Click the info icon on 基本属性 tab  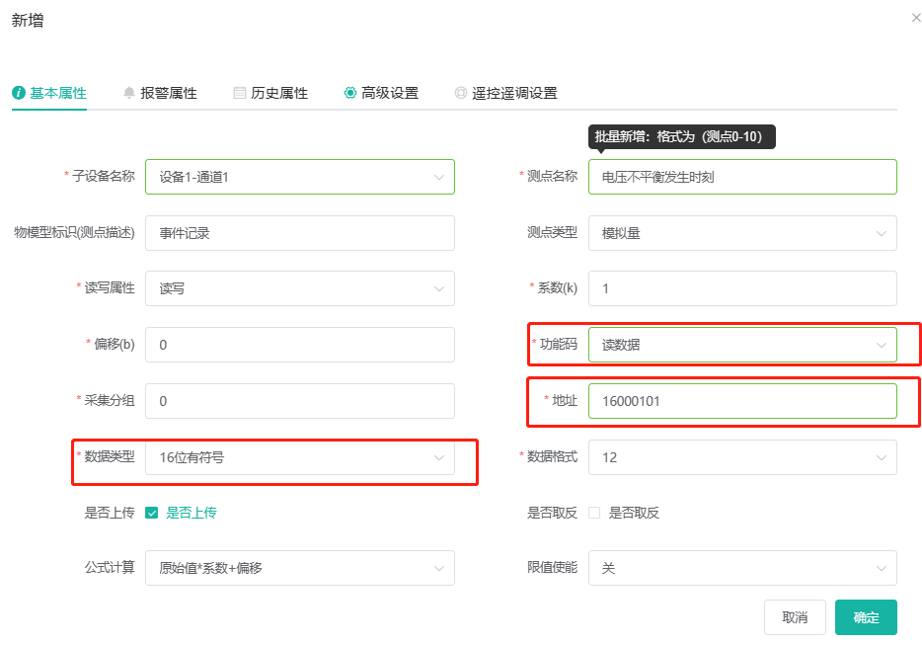pyautogui.click(x=18, y=93)
